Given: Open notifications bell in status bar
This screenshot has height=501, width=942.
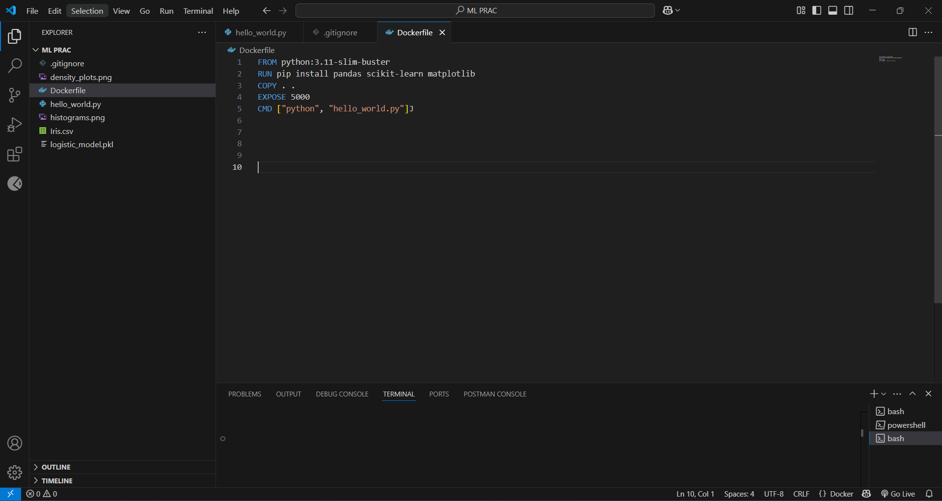Looking at the screenshot, I should coord(929,494).
